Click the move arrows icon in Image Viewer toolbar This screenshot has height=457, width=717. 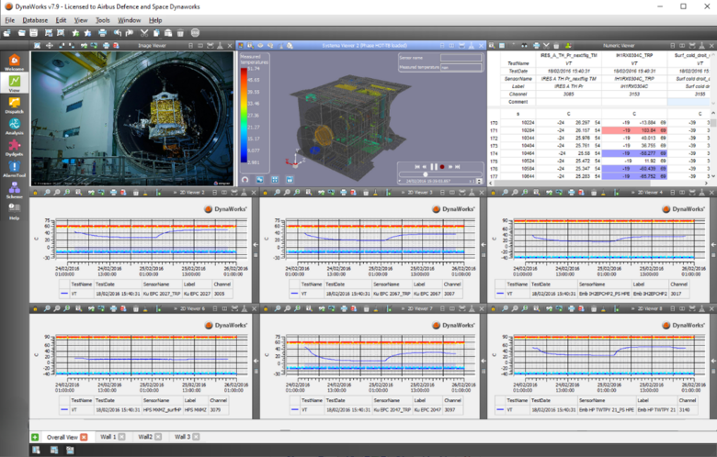point(50,46)
